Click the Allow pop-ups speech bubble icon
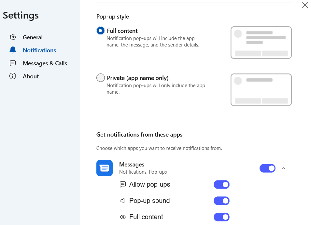This screenshot has width=311, height=225. tap(123, 185)
